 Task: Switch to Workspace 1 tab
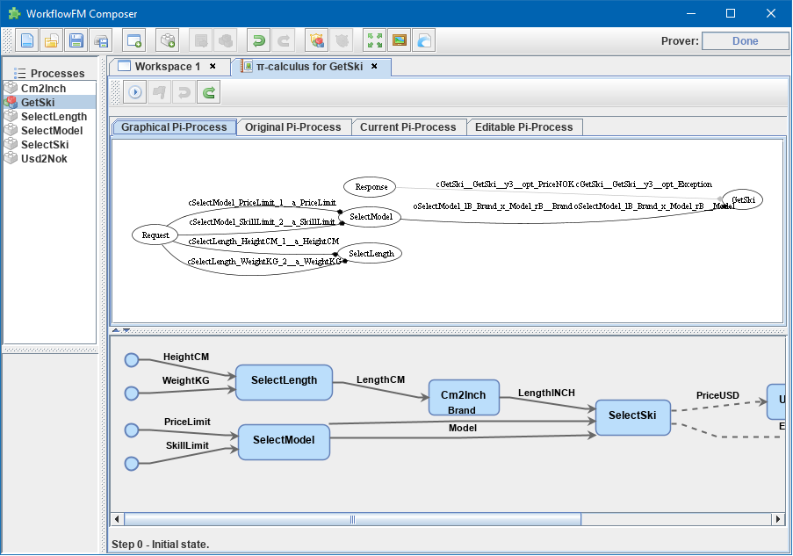pyautogui.click(x=167, y=66)
